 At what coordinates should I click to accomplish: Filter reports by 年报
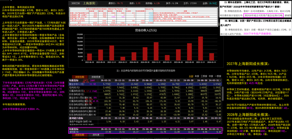click(197, 76)
